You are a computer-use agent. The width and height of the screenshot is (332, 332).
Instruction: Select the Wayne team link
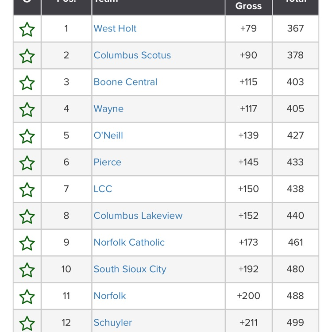[x=108, y=109]
